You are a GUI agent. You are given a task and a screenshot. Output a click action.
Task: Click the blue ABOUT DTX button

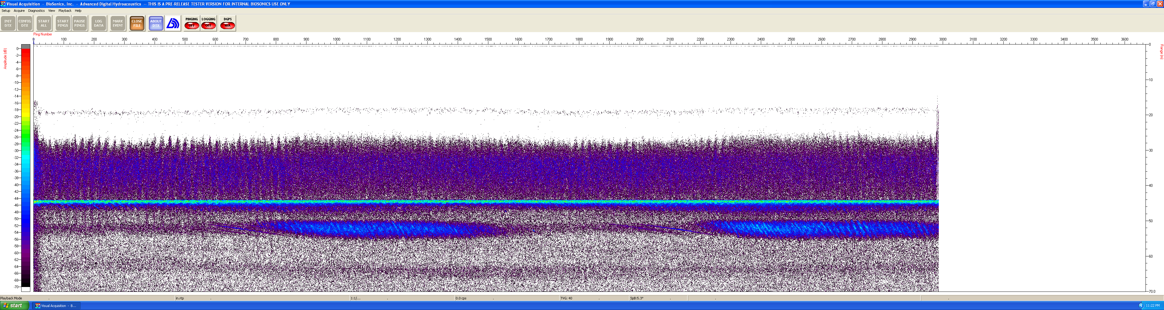tap(156, 24)
